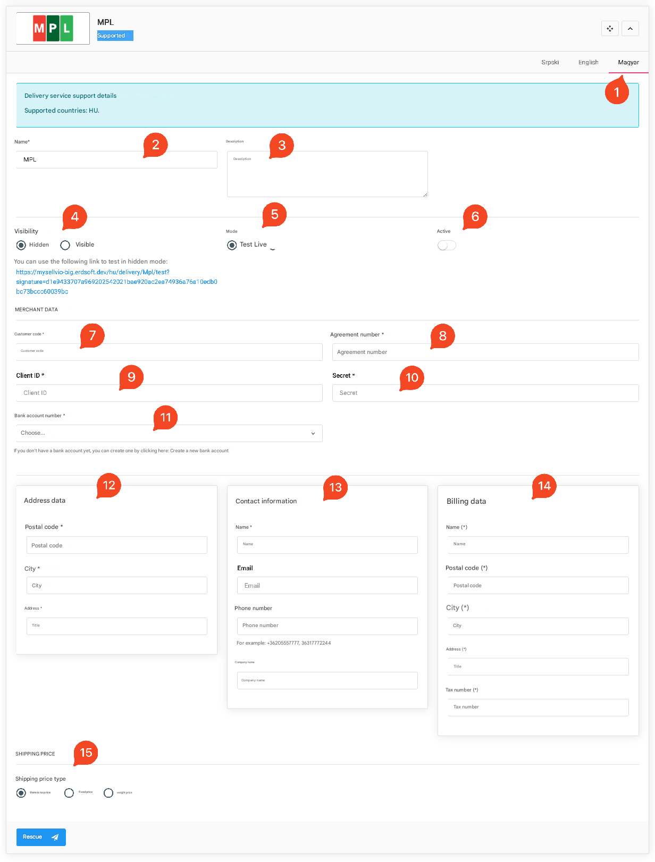Focus the Agreement number field
This screenshot has width=655, height=862.
(485, 352)
